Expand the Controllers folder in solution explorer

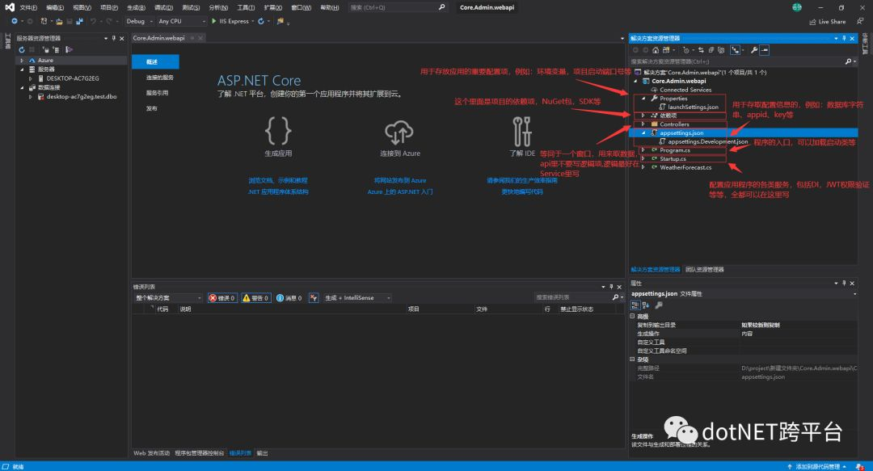(643, 124)
